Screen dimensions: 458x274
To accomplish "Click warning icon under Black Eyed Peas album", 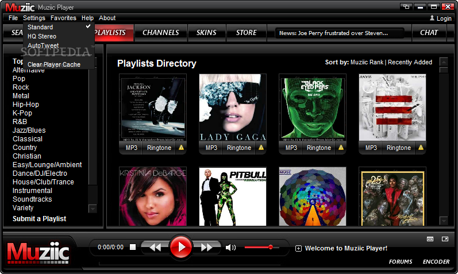I will pyautogui.click(x=341, y=148).
